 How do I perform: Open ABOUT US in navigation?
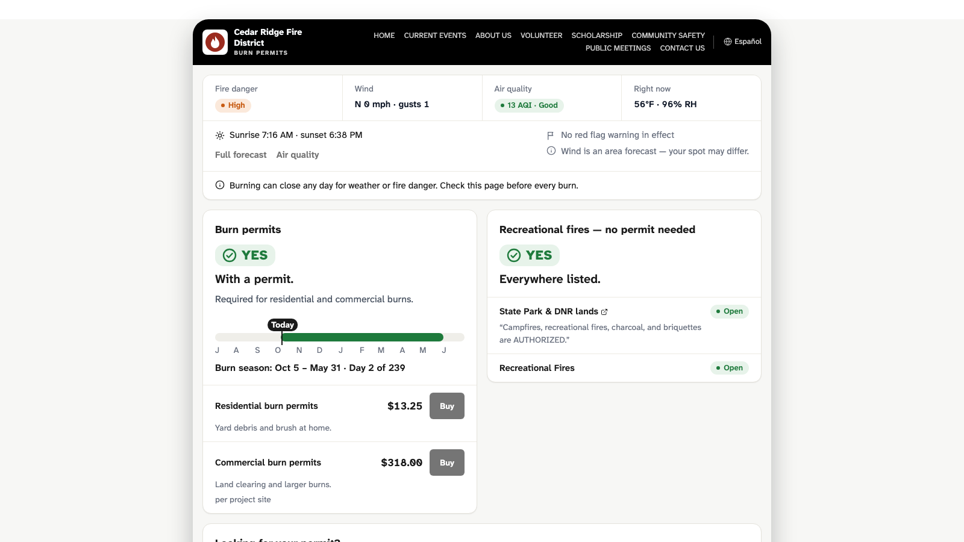(x=493, y=36)
